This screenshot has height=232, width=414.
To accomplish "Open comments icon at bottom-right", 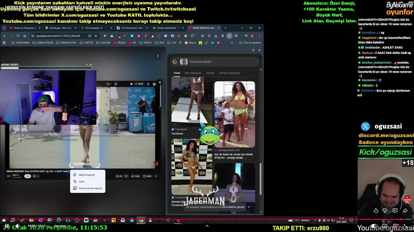I will (395, 210).
